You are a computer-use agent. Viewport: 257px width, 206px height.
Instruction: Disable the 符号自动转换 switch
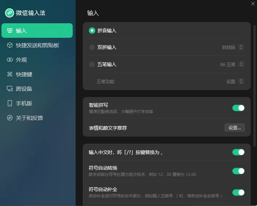click(238, 171)
